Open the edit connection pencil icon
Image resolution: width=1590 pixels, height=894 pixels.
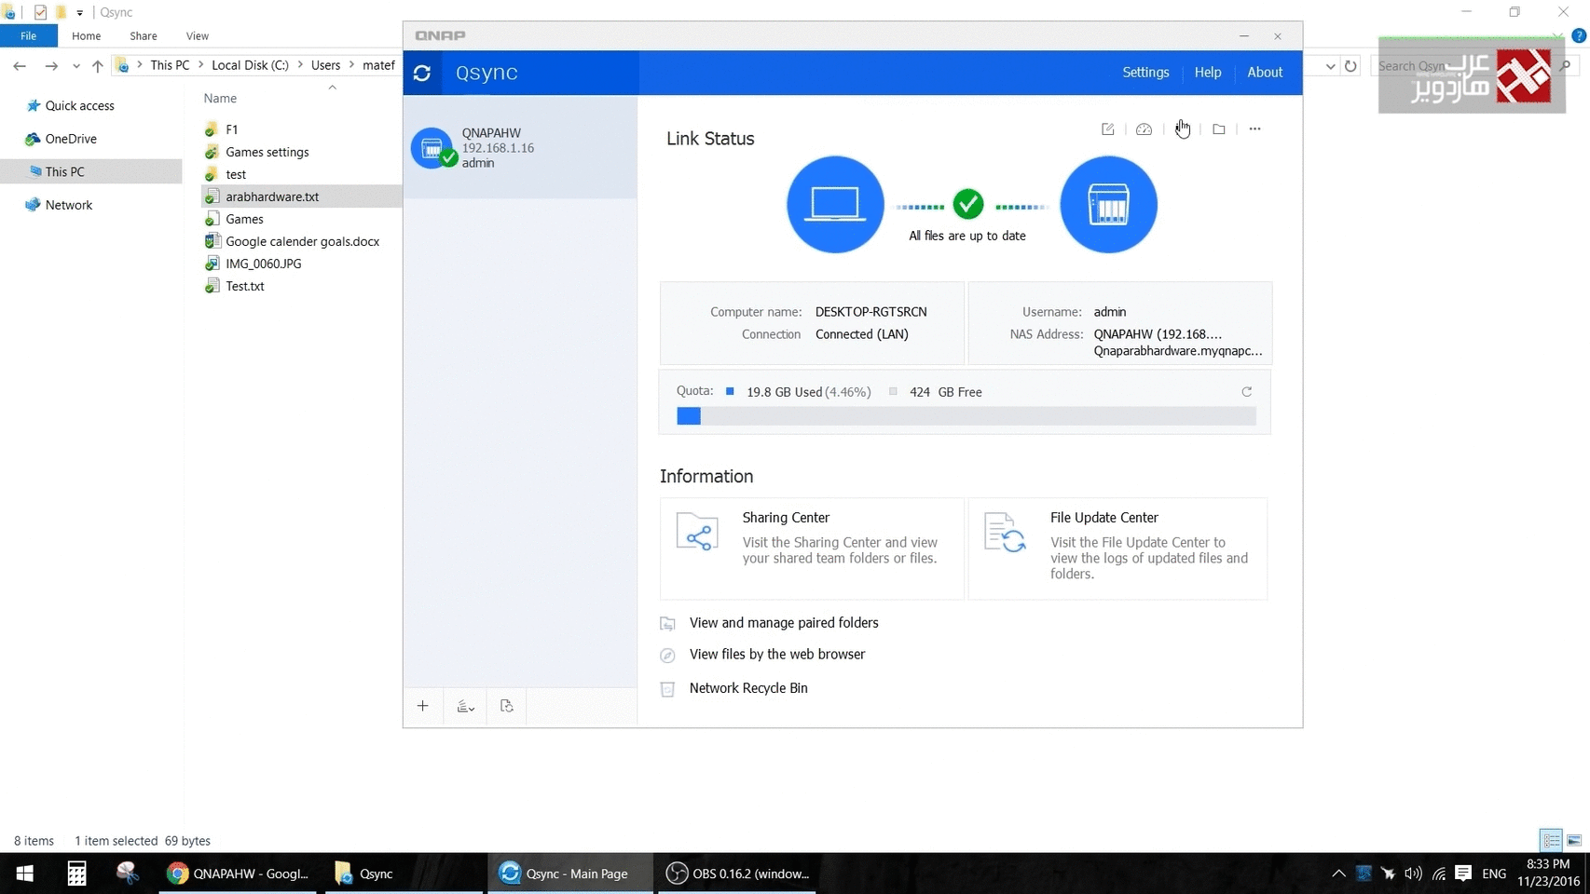pos(1107,129)
